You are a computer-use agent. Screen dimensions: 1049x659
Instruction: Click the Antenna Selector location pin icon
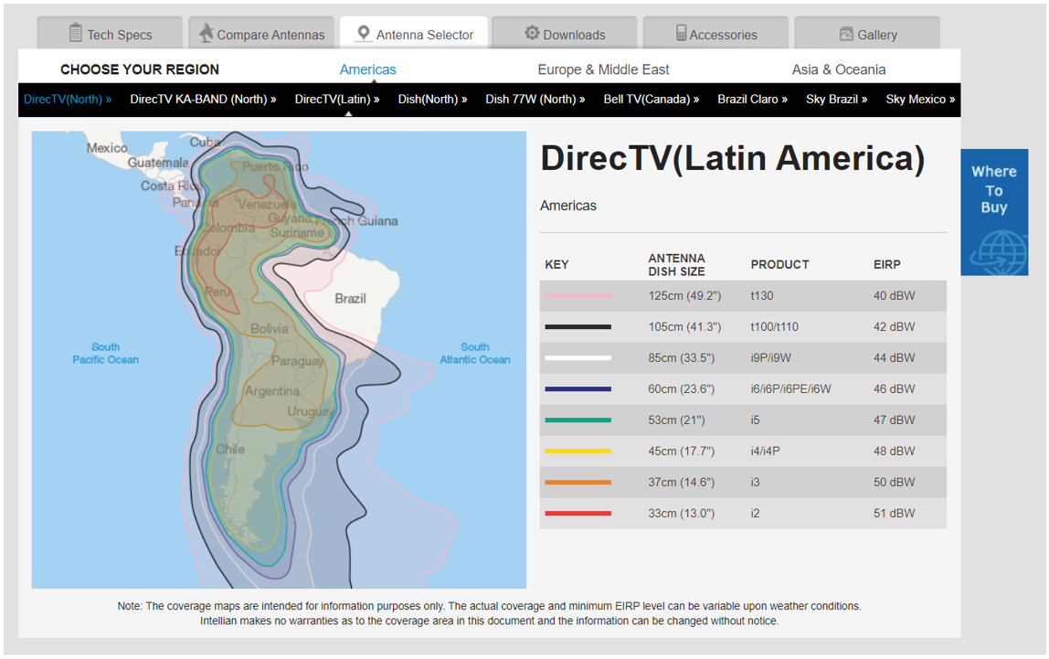point(364,34)
